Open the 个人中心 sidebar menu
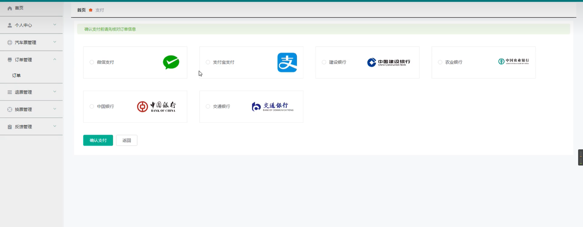The width and height of the screenshot is (583, 227). (31, 25)
